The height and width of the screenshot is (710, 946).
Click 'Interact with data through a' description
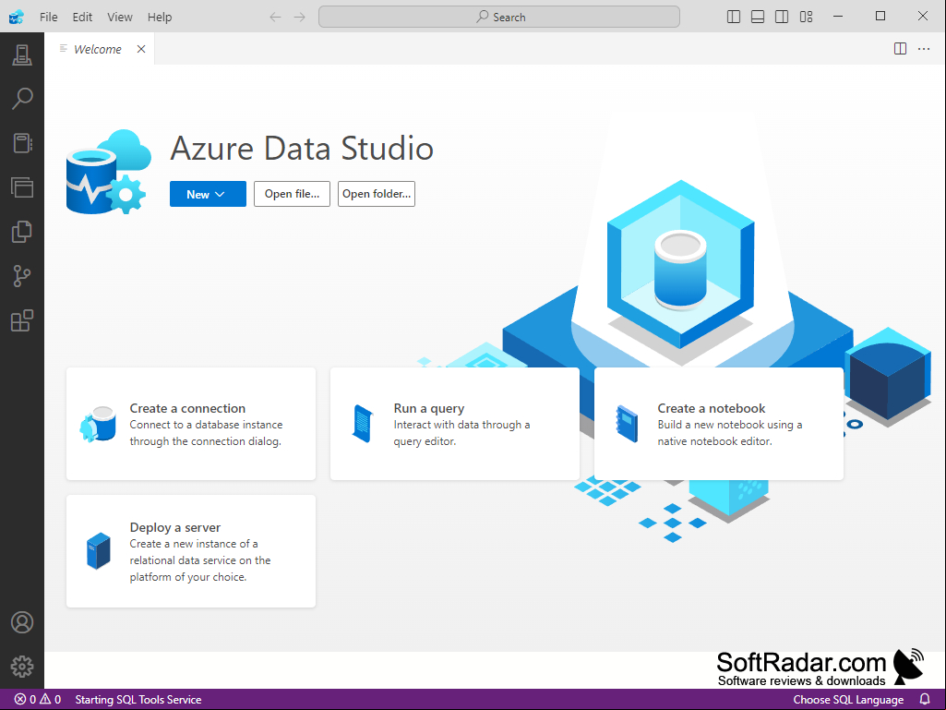(461, 425)
